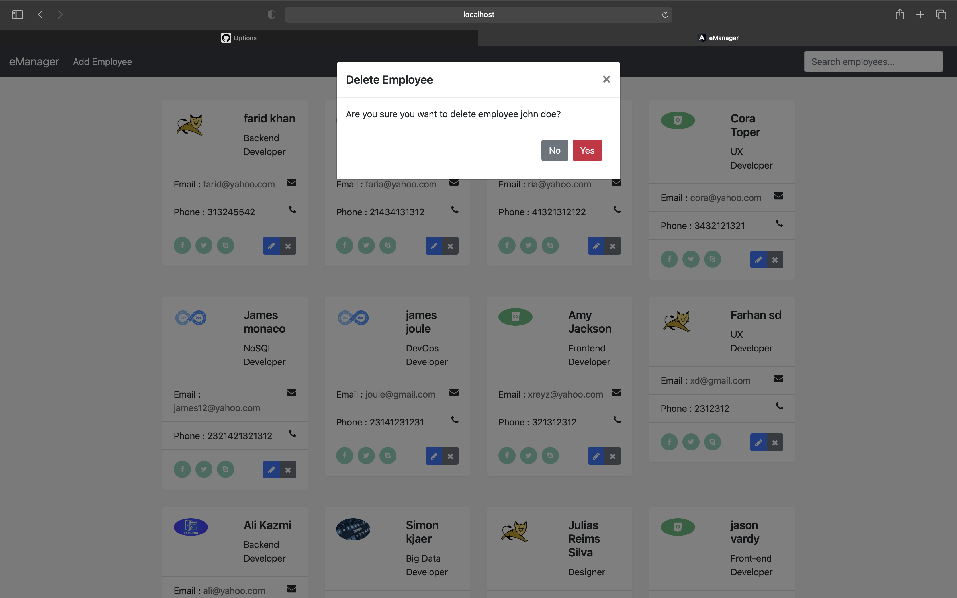957x598 pixels.
Task: Click the phone icon beside Phone 313245542
Action: (x=292, y=210)
